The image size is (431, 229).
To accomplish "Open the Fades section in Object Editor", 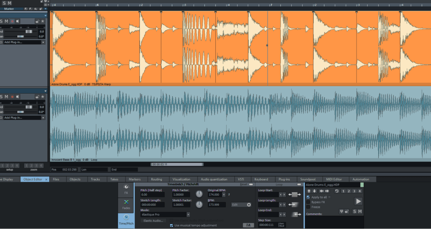I will tap(126, 205).
